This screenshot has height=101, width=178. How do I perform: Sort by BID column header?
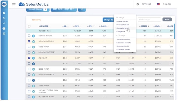coord(66,26)
